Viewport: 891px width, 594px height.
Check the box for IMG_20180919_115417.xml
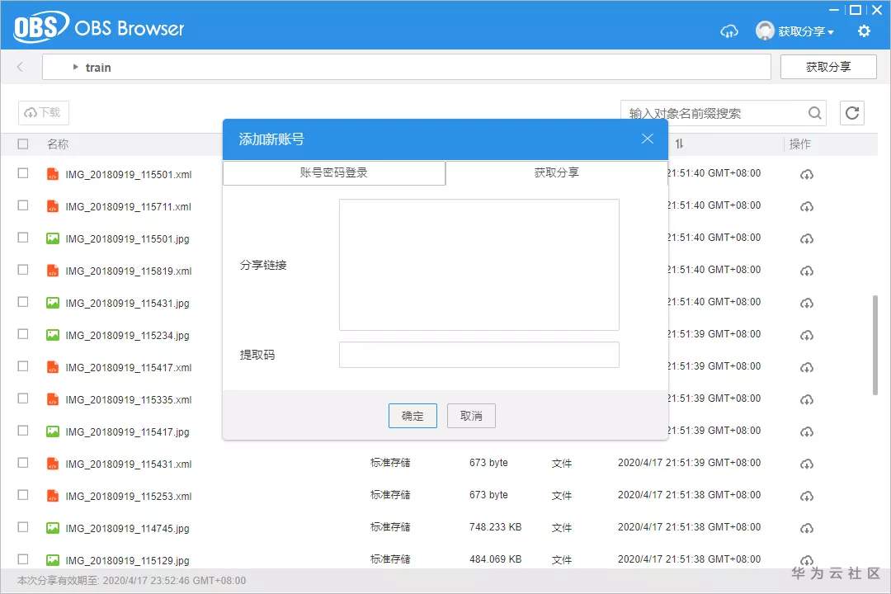point(23,366)
